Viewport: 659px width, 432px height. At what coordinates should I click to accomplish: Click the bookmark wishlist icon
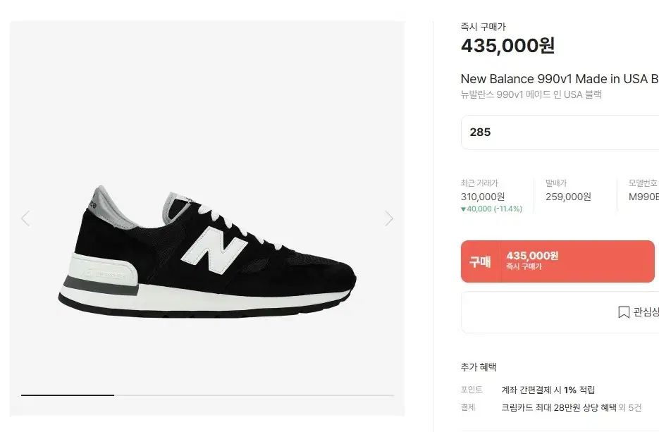(x=624, y=311)
